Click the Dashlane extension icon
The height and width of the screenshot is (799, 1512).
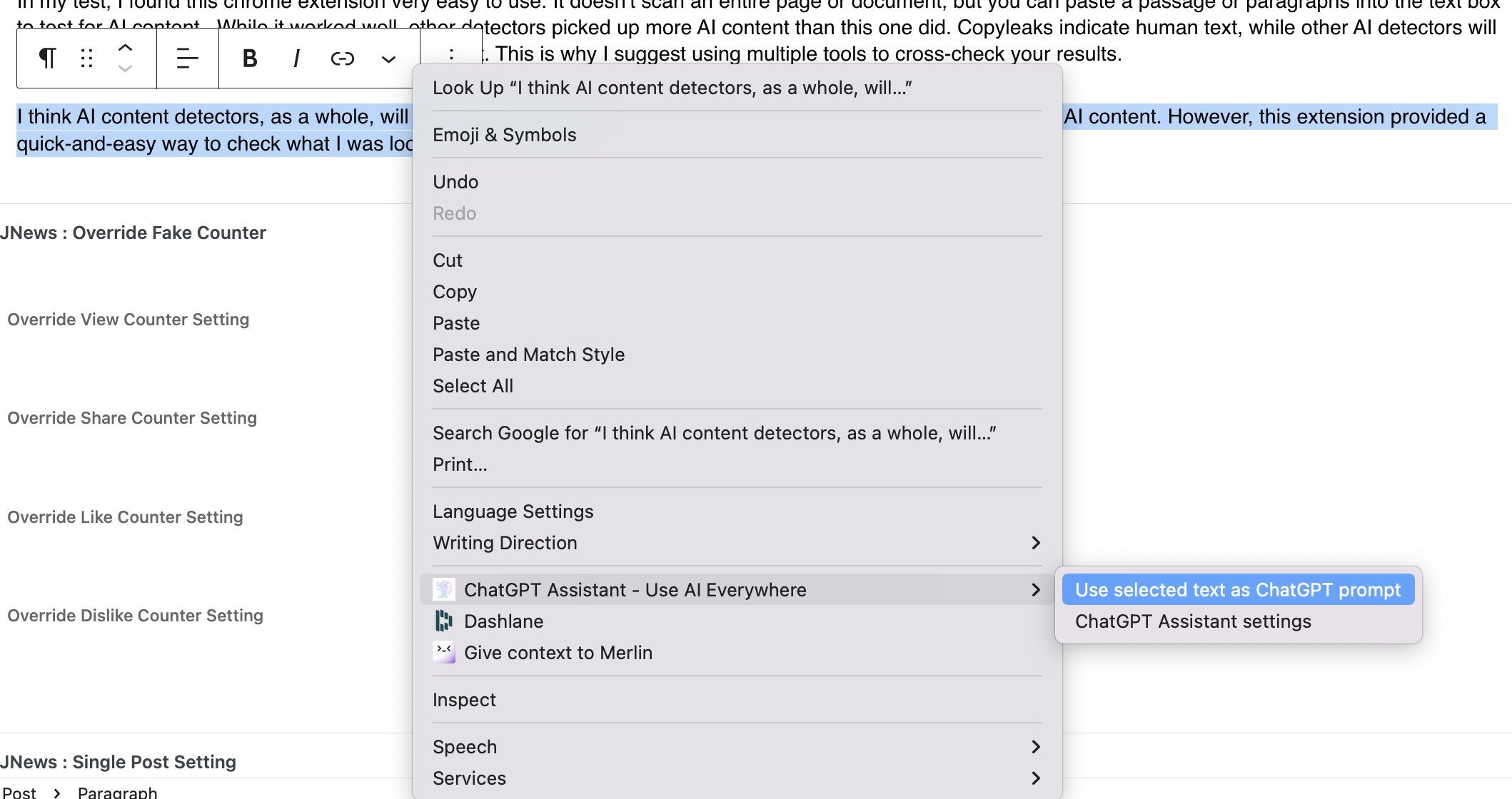pos(444,621)
